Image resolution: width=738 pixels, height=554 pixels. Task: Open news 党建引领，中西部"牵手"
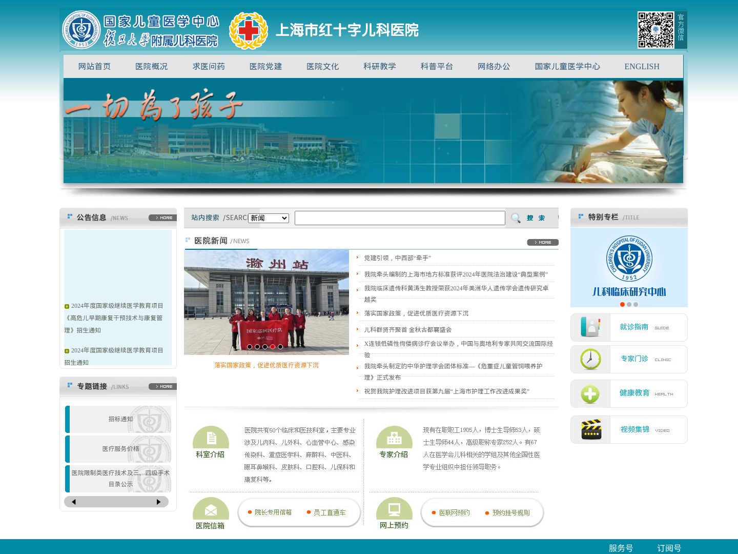[398, 258]
